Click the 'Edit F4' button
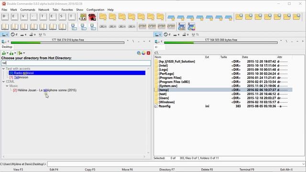The height and width of the screenshot is (172, 306). (x=54, y=170)
